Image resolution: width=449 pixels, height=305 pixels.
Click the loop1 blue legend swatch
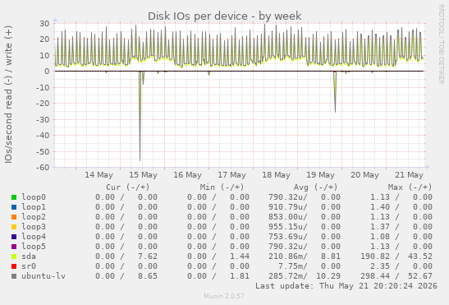point(14,207)
